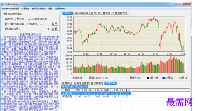Open the 启动新一轮K线选股 menu

(x=10, y=8)
